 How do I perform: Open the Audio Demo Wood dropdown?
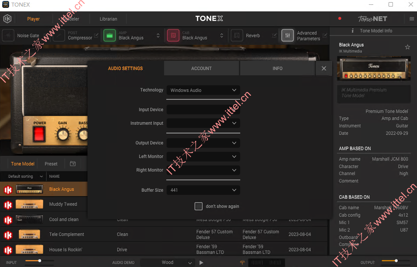pyautogui.click(x=167, y=263)
